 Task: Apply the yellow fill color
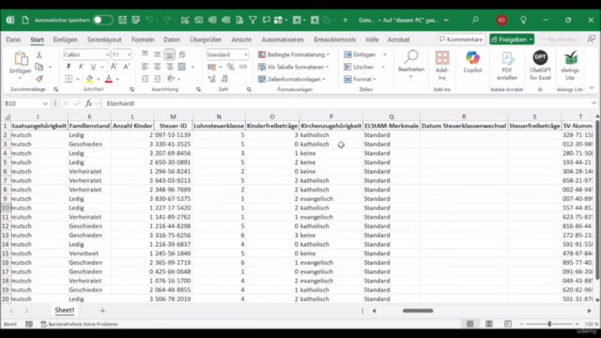tap(90, 79)
